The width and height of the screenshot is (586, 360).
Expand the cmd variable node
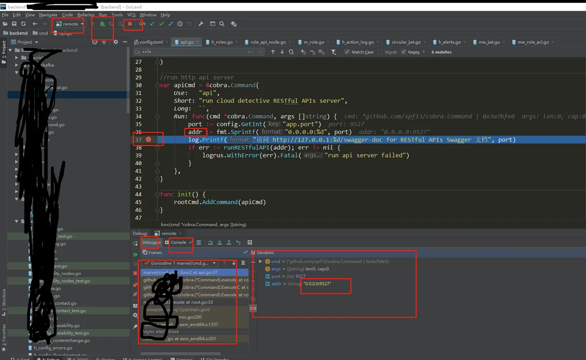click(x=261, y=261)
